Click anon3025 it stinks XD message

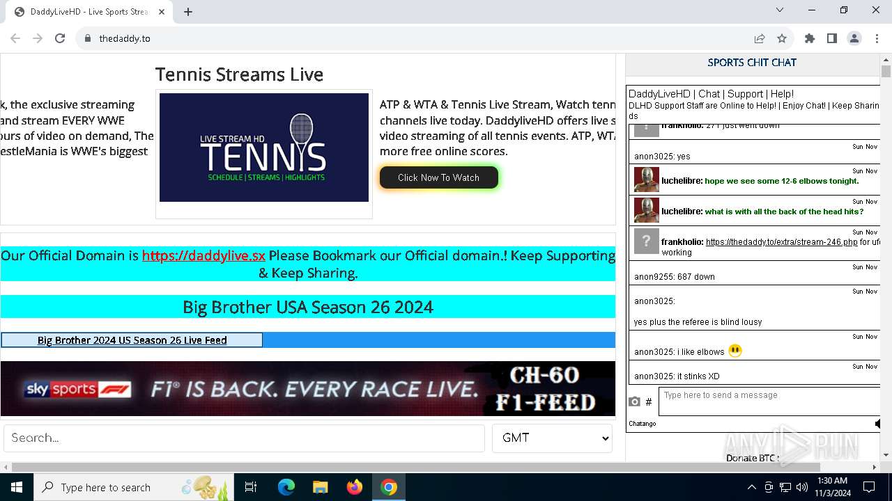pyautogui.click(x=677, y=376)
